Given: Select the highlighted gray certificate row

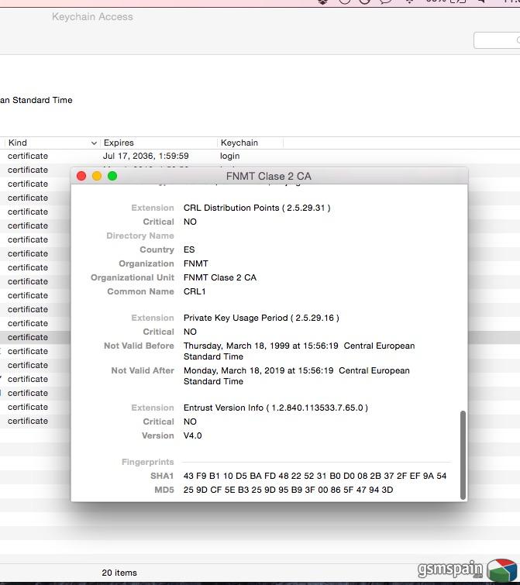Looking at the screenshot, I should pyautogui.click(x=35, y=337).
